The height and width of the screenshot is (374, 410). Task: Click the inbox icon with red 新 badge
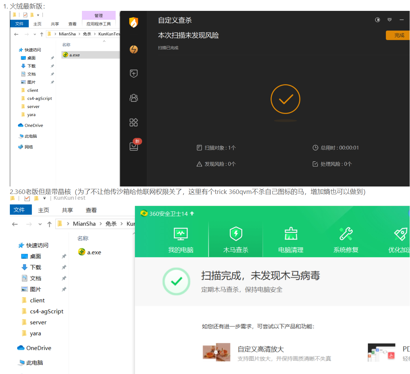point(134,146)
